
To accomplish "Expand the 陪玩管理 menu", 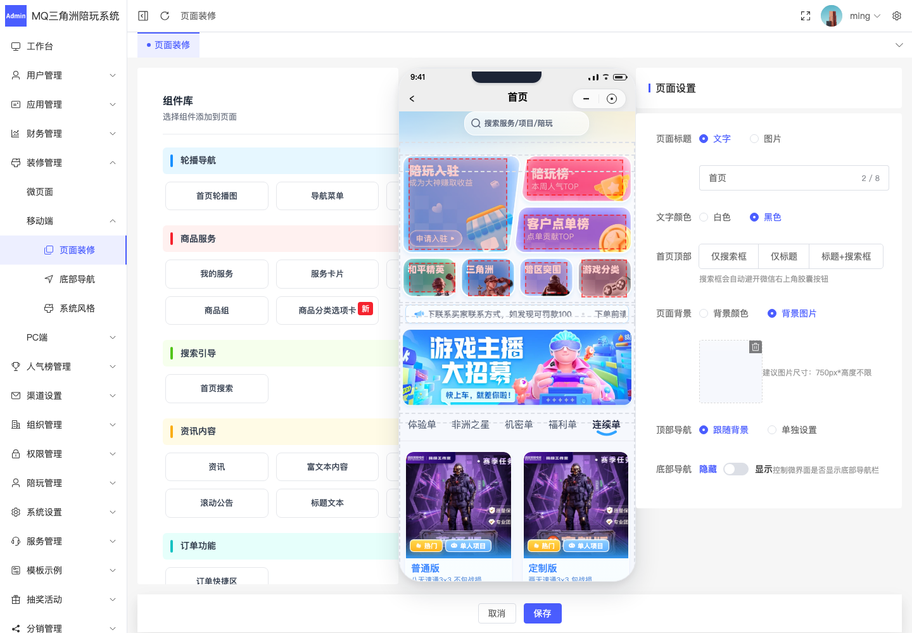I will tap(63, 483).
